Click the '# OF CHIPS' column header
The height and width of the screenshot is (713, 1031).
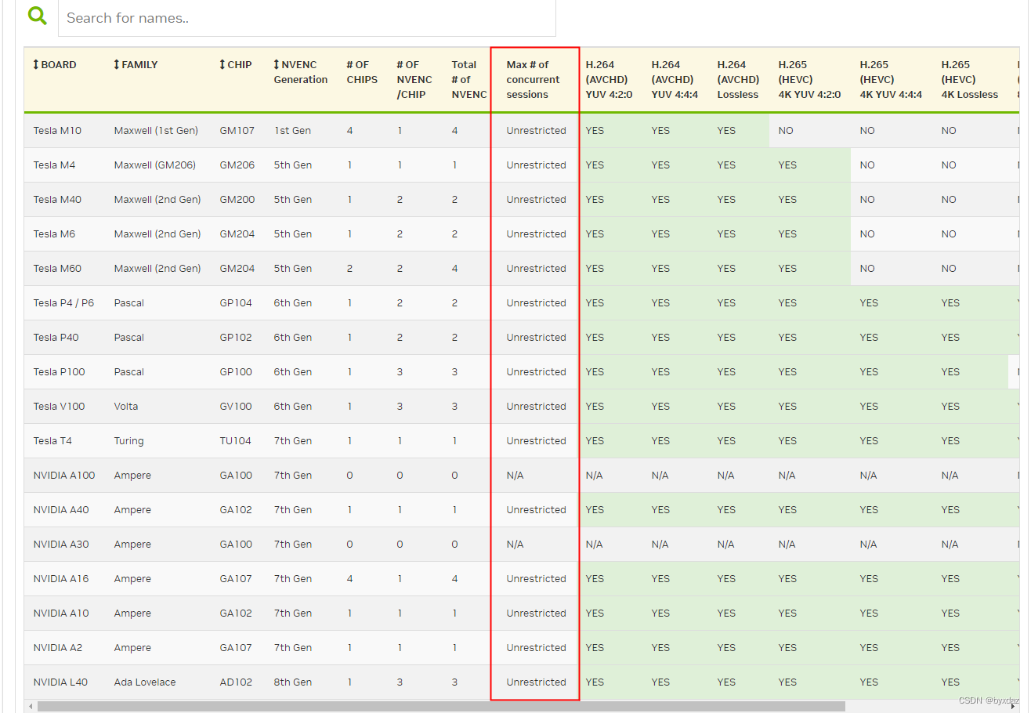[x=362, y=72]
